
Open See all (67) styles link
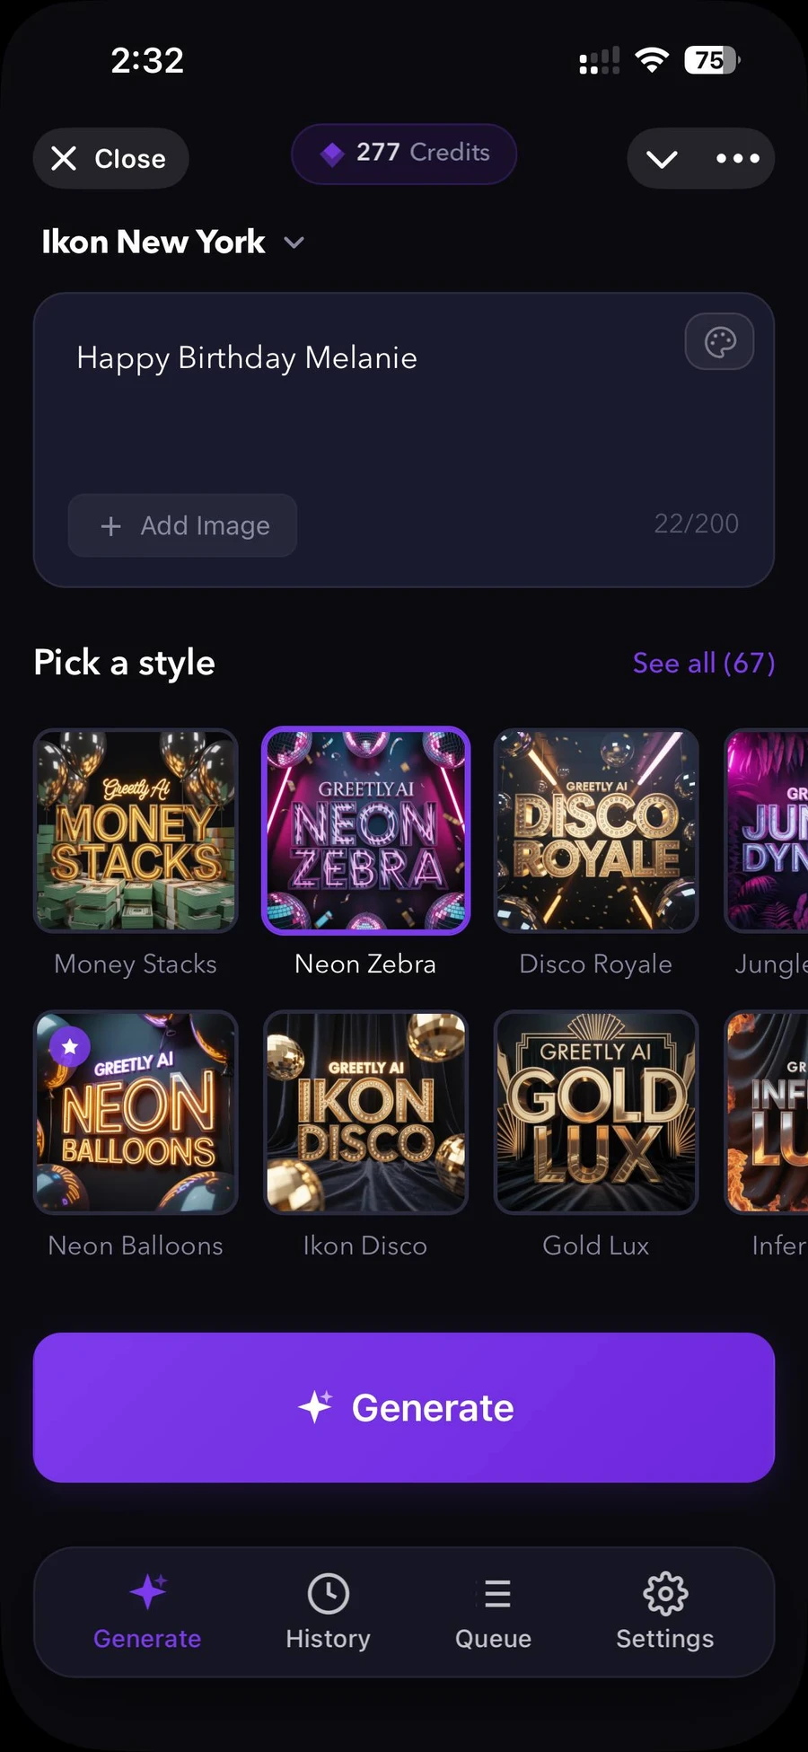tap(704, 663)
